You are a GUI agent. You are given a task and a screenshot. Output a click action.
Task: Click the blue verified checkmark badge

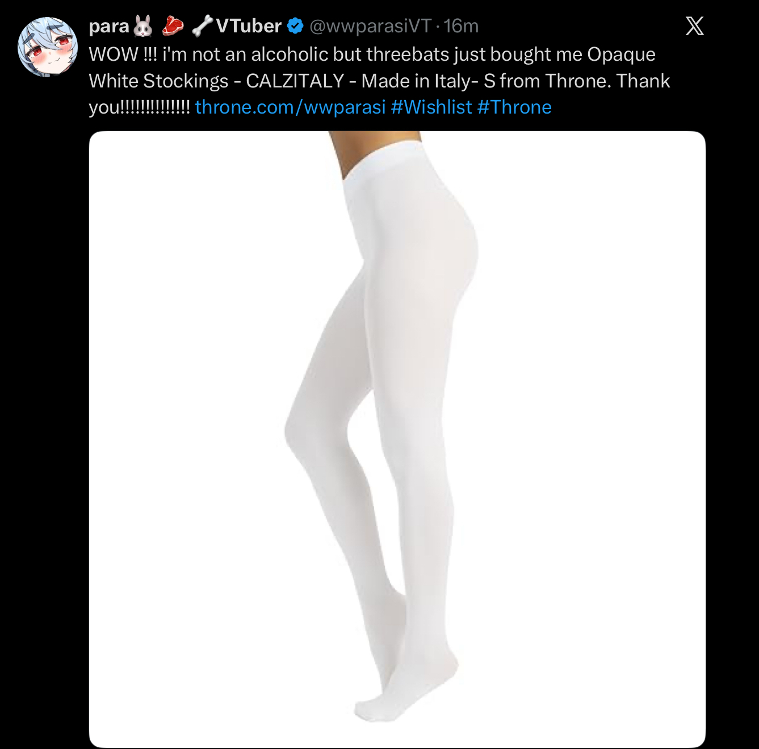pos(295,26)
